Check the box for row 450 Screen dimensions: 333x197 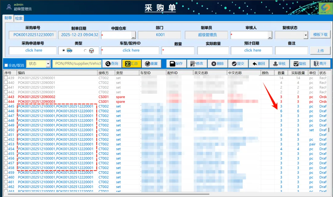click(x=6, y=130)
